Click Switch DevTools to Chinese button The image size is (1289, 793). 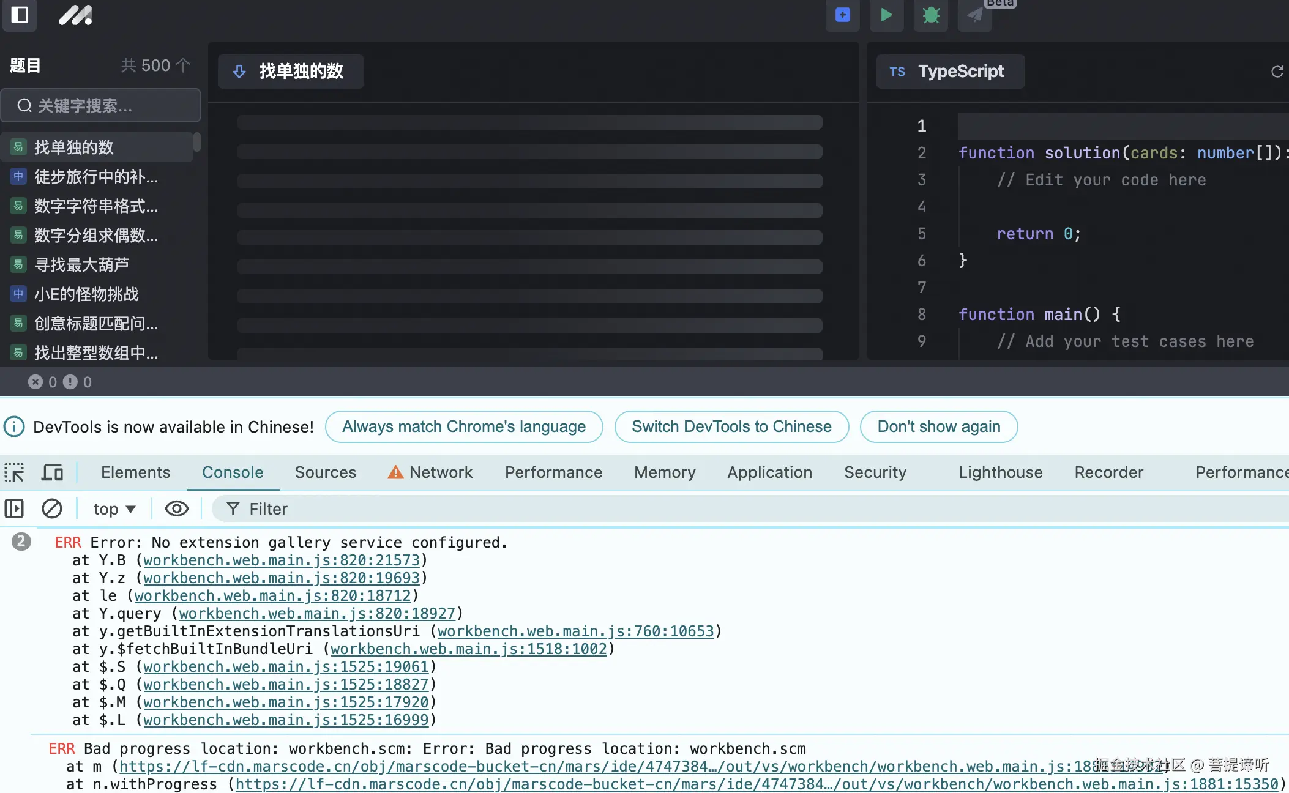point(731,426)
